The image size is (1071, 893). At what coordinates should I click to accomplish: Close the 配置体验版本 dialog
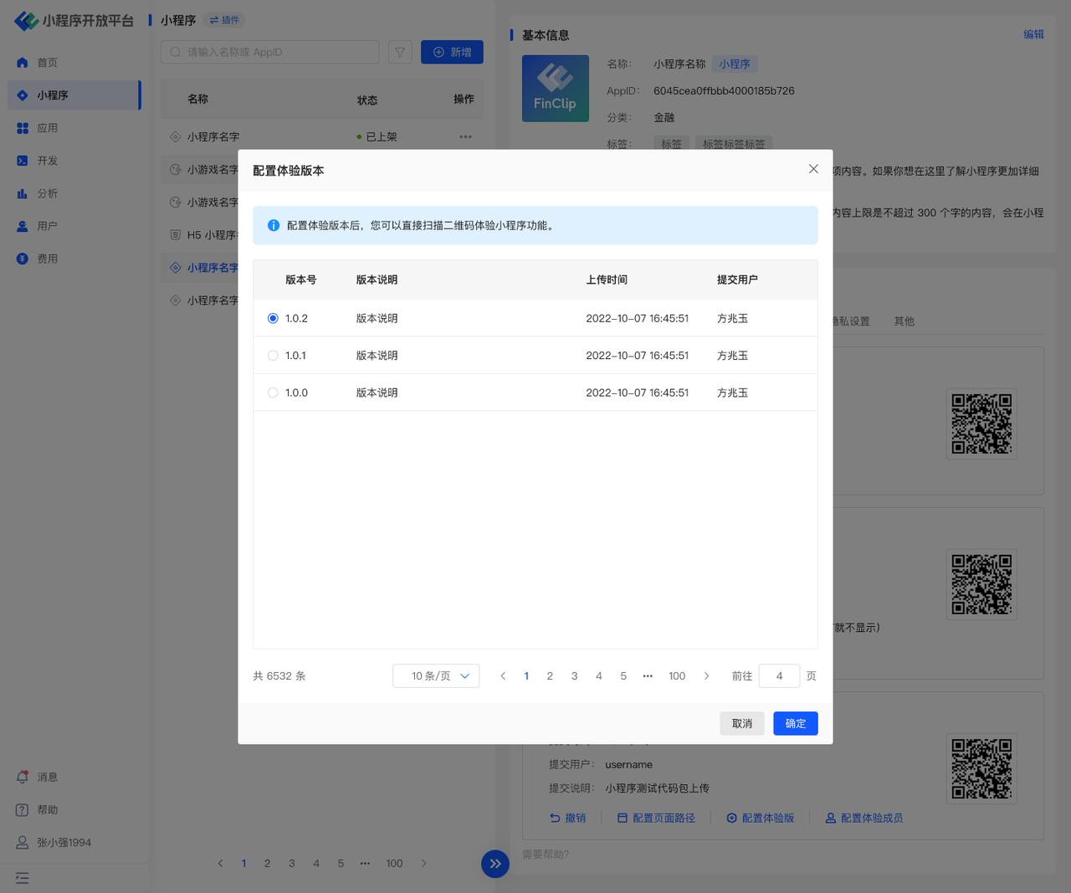pyautogui.click(x=813, y=169)
